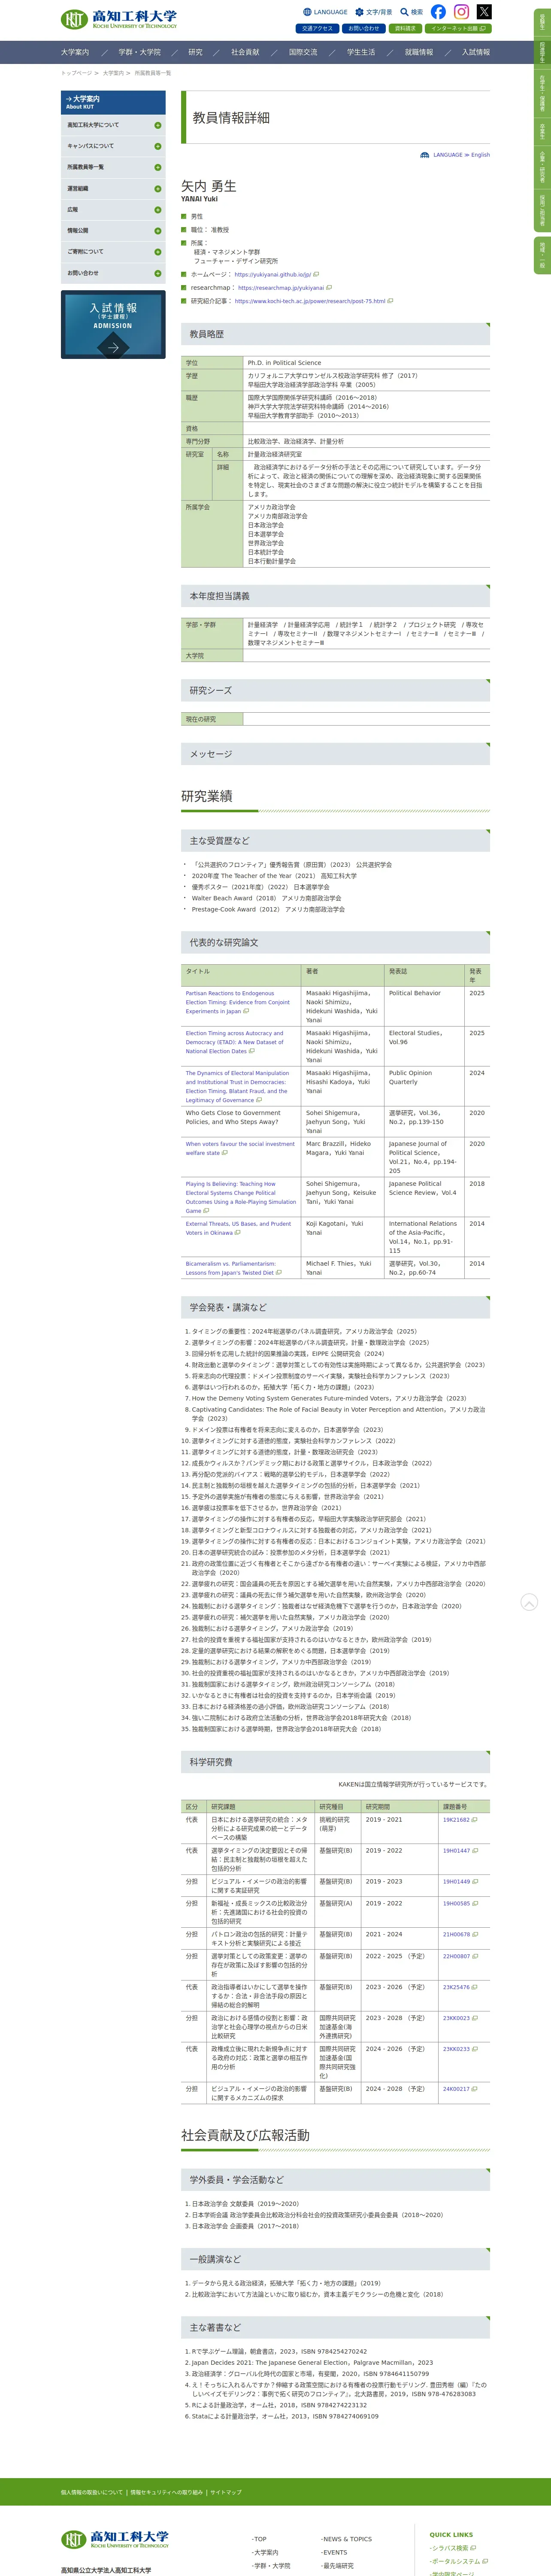Open EVENTS footer link
The height and width of the screenshot is (2576, 551).
pos(335,2552)
